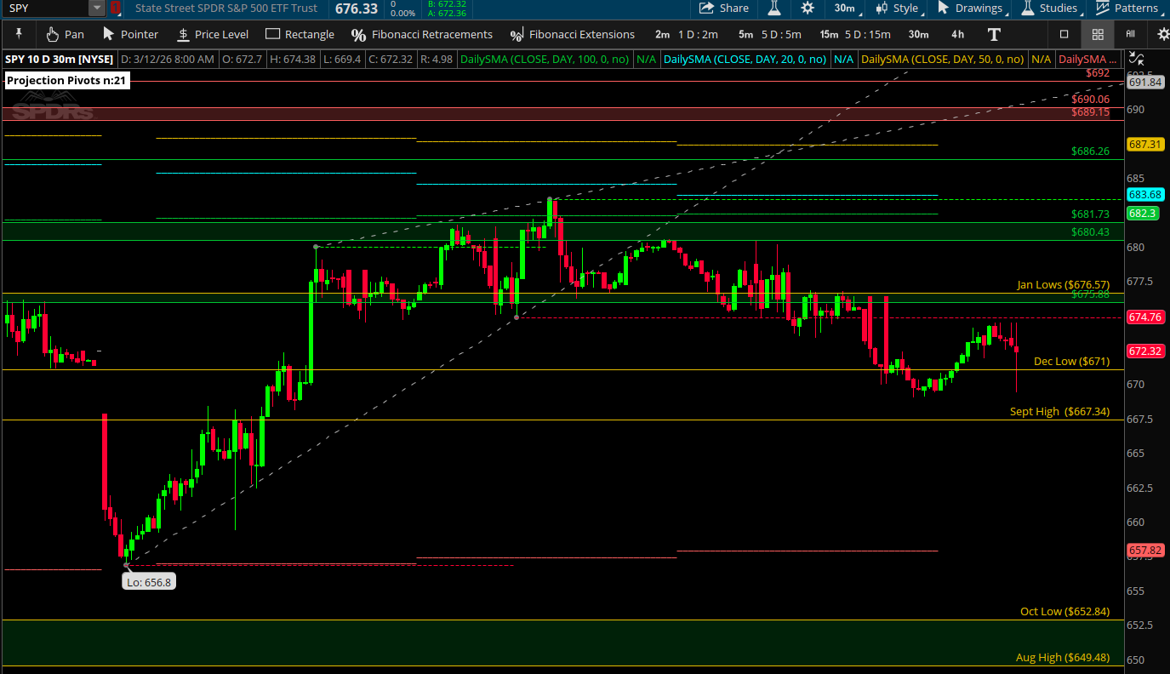Set quick timeframe to 15m

point(829,34)
